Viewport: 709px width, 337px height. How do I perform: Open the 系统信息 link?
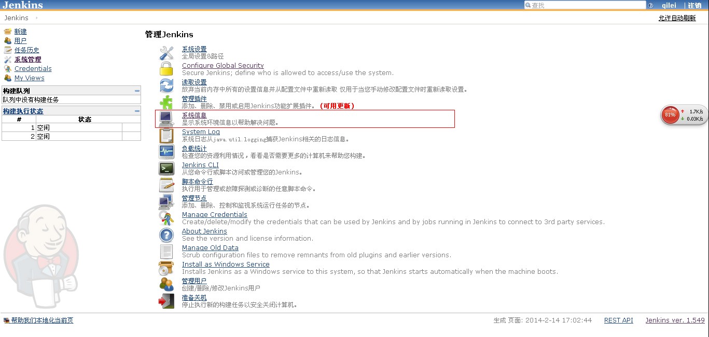click(x=194, y=115)
